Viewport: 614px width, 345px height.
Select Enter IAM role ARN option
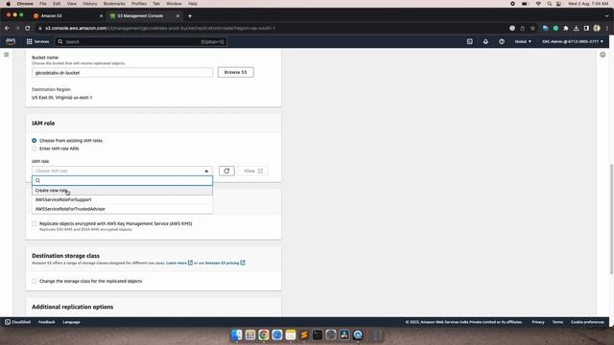point(35,149)
